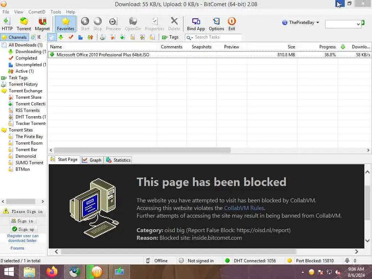The height and width of the screenshot is (279, 372).
Task: Select the All Downloads filter icon
Action: pos(52,37)
